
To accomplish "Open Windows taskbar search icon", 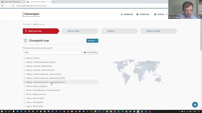I will (x=6, y=111).
